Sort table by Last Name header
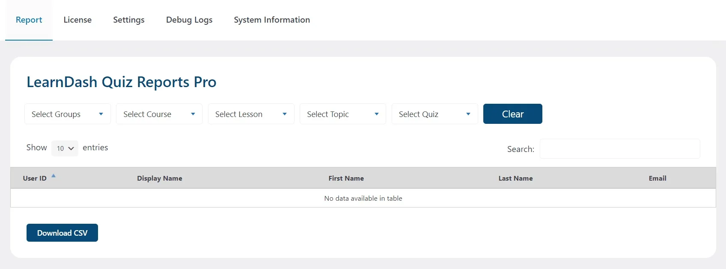The image size is (726, 269). pos(515,178)
